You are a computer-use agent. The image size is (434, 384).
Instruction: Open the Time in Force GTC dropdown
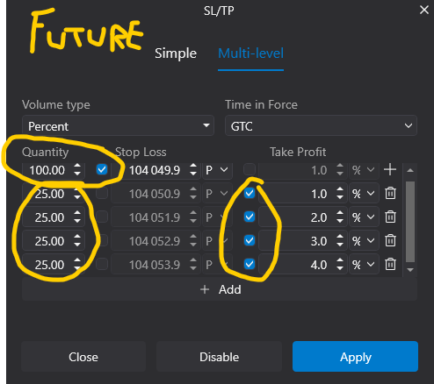(x=321, y=126)
